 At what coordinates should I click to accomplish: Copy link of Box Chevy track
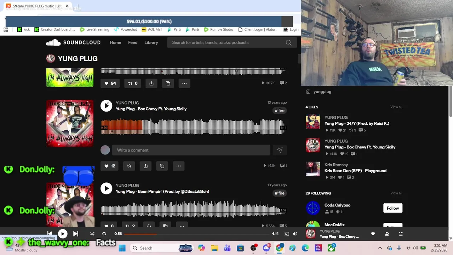click(162, 166)
